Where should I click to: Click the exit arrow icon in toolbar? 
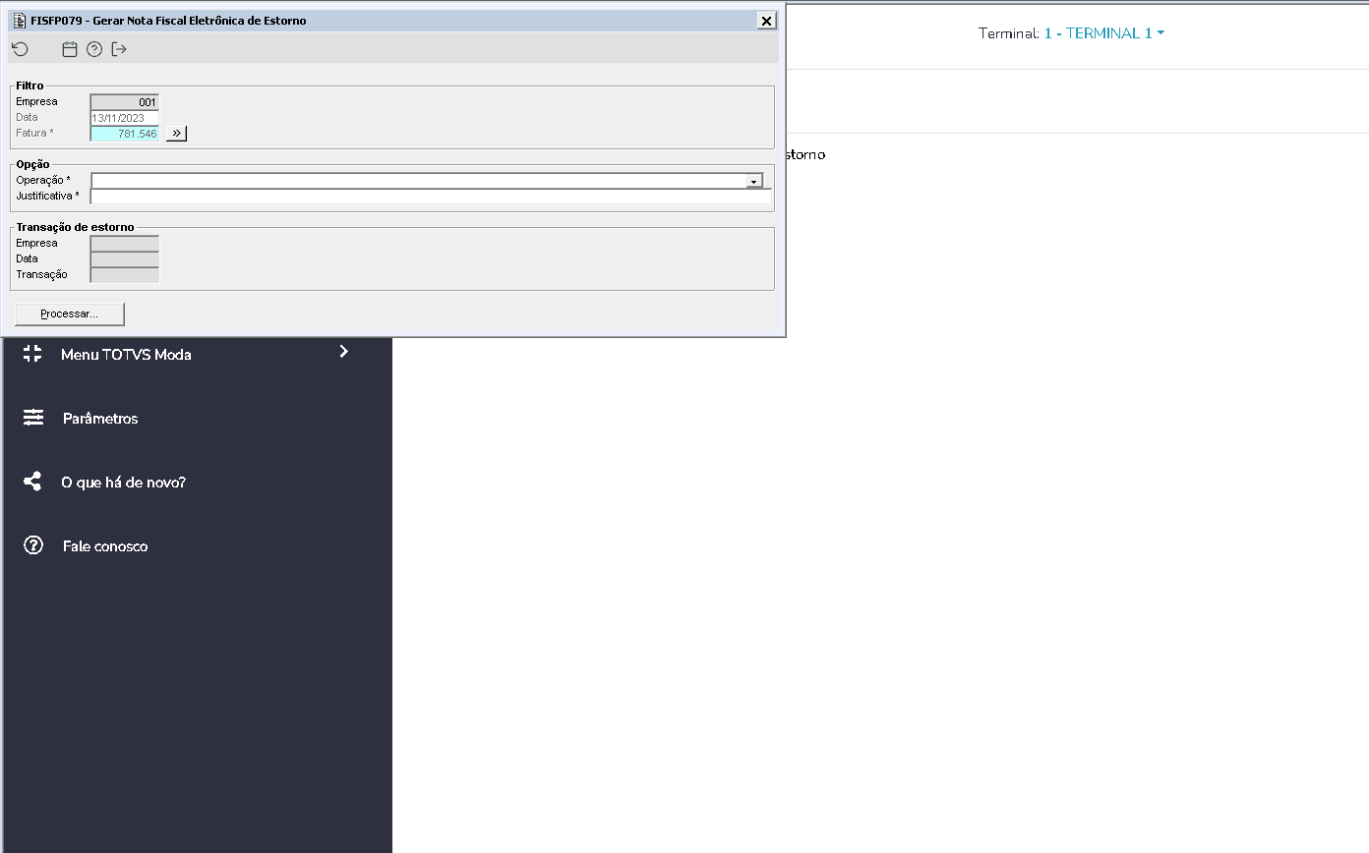pos(119,49)
